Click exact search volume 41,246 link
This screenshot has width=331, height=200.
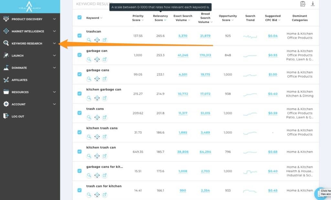tap(183, 55)
